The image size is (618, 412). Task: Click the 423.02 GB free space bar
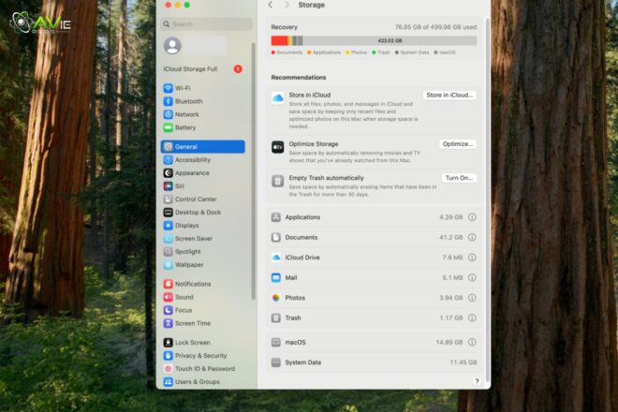[390, 40]
